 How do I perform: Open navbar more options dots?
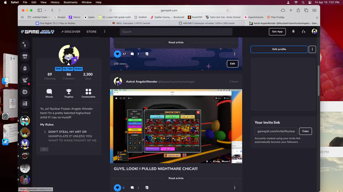pos(104,31)
